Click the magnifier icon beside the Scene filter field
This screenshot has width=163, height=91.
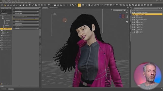pyautogui.click(x=133, y=8)
